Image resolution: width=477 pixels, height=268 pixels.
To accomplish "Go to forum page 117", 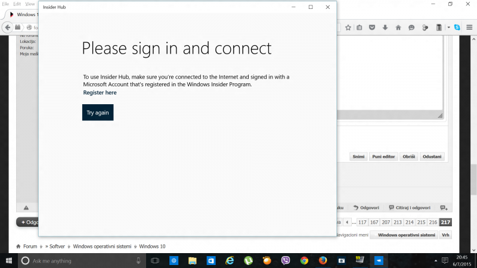I will [x=362, y=222].
